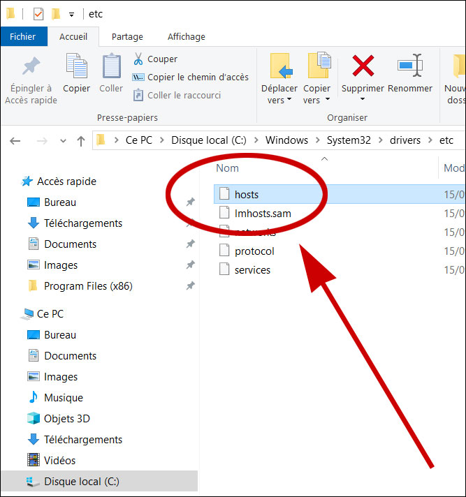
Task: Select the protocol file
Action: [x=254, y=251]
